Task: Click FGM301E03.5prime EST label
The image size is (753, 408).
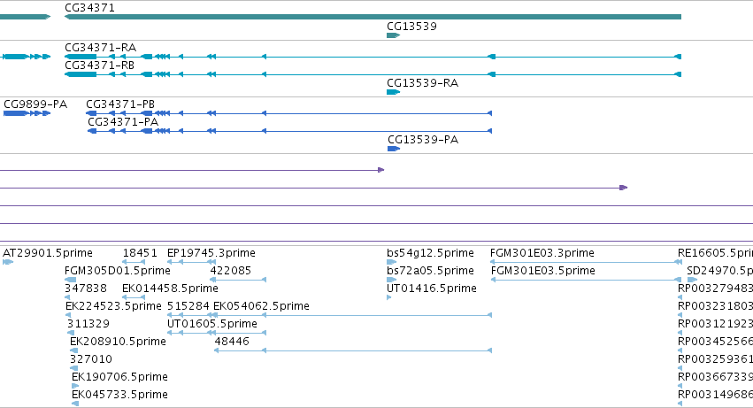Action: (x=543, y=271)
